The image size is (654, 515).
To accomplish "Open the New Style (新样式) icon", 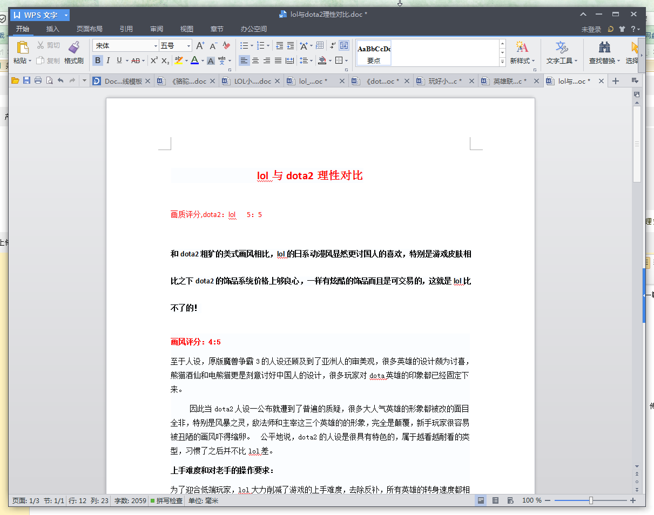I will pos(522,47).
